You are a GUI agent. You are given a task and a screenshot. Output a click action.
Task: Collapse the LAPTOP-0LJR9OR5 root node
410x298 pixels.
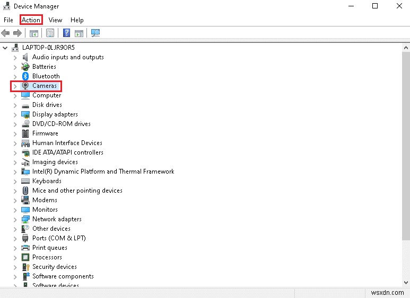(x=5, y=48)
